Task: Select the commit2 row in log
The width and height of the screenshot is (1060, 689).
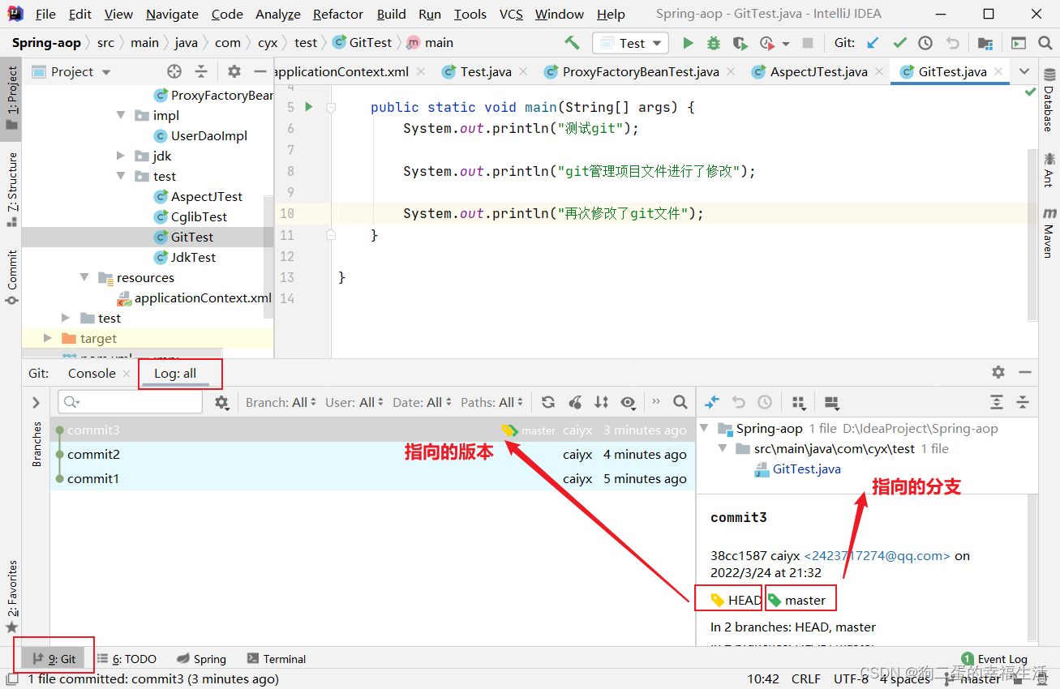Action: (x=373, y=454)
